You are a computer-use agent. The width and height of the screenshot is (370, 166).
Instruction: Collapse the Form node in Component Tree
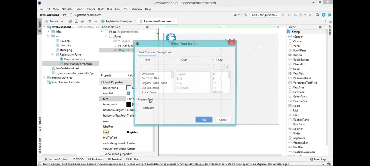click(102, 32)
